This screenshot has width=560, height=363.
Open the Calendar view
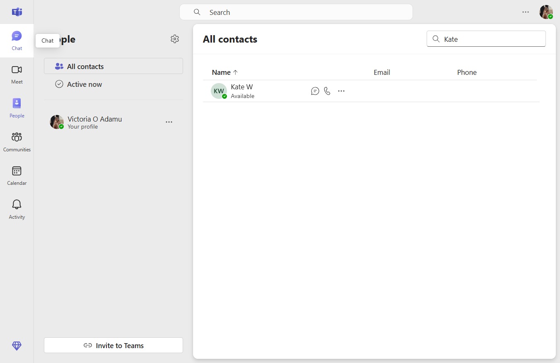(17, 176)
